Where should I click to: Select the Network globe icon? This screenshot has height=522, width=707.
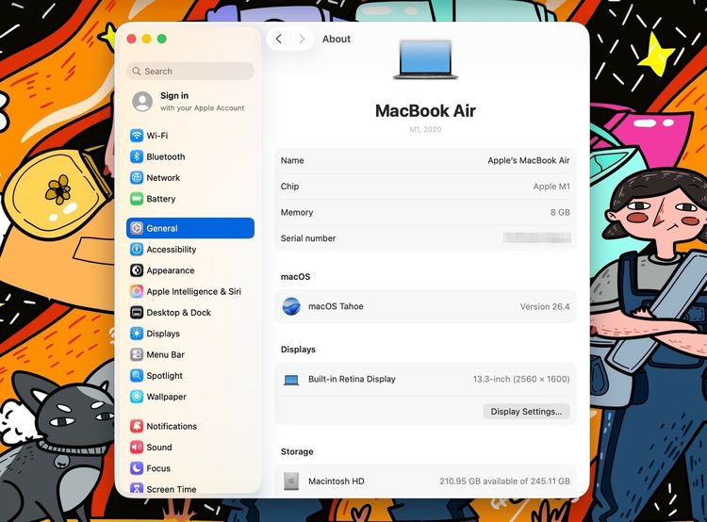coord(137,177)
